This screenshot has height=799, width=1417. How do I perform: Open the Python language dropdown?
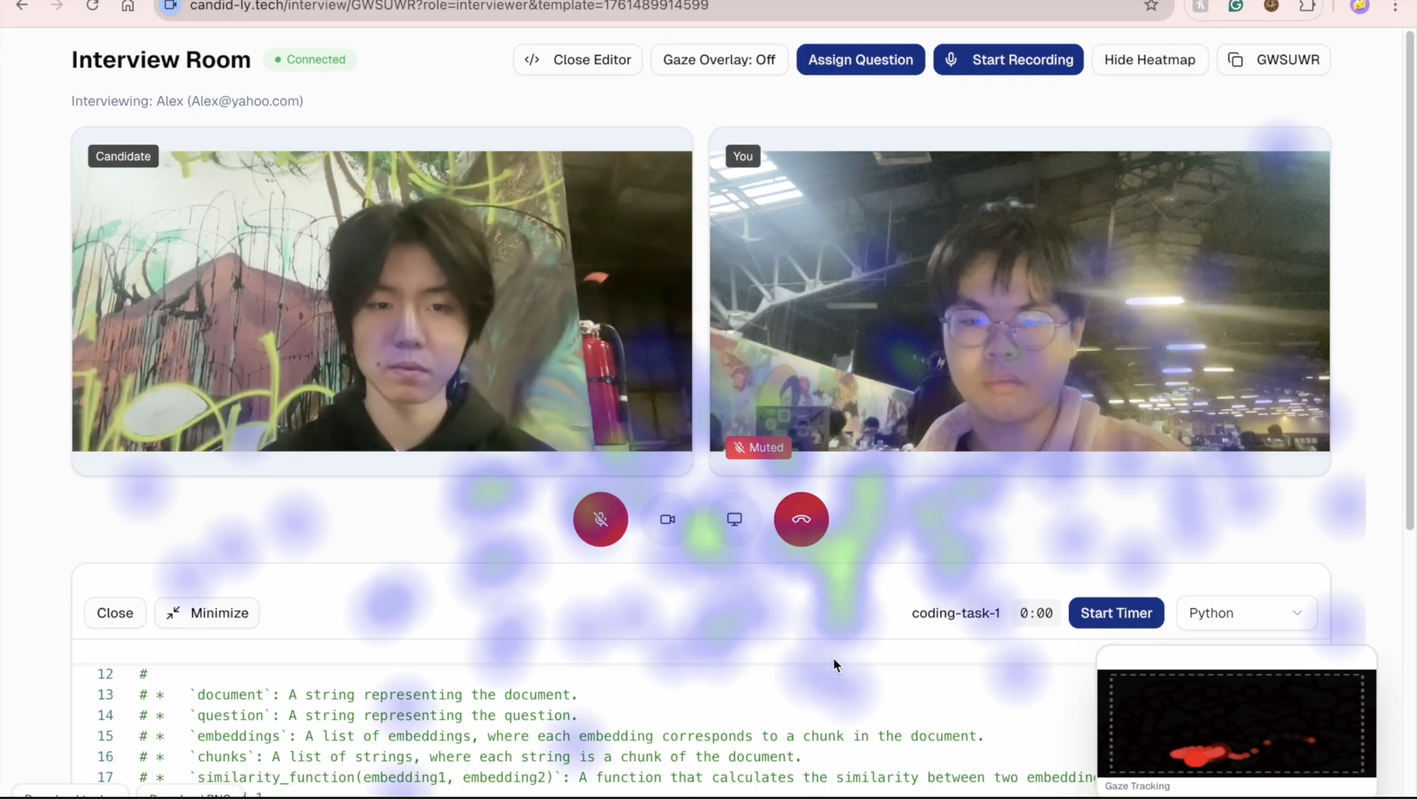(1246, 613)
